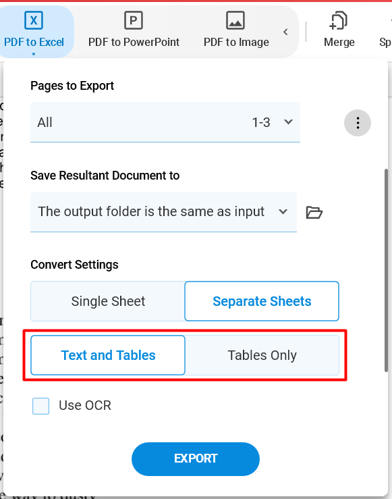Enable the Use OCR checkbox
Image resolution: width=392 pixels, height=499 pixels.
click(x=40, y=406)
